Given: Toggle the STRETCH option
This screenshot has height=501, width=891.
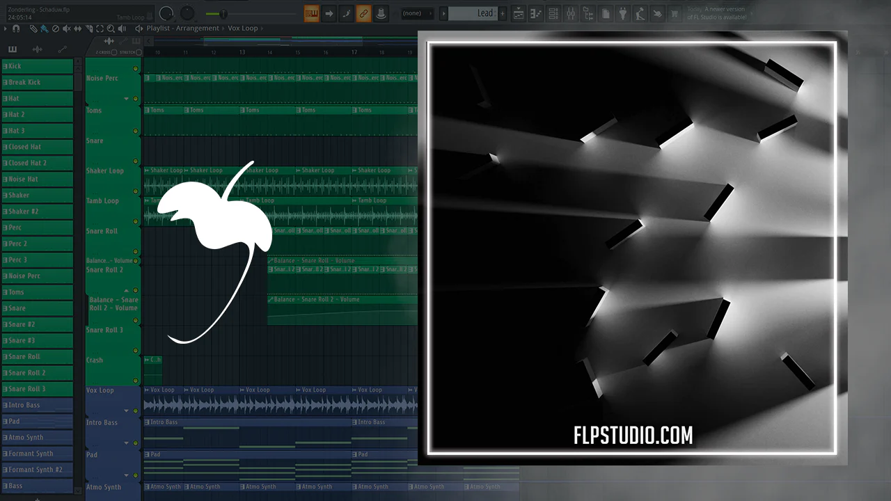Looking at the screenshot, I should 139,52.
